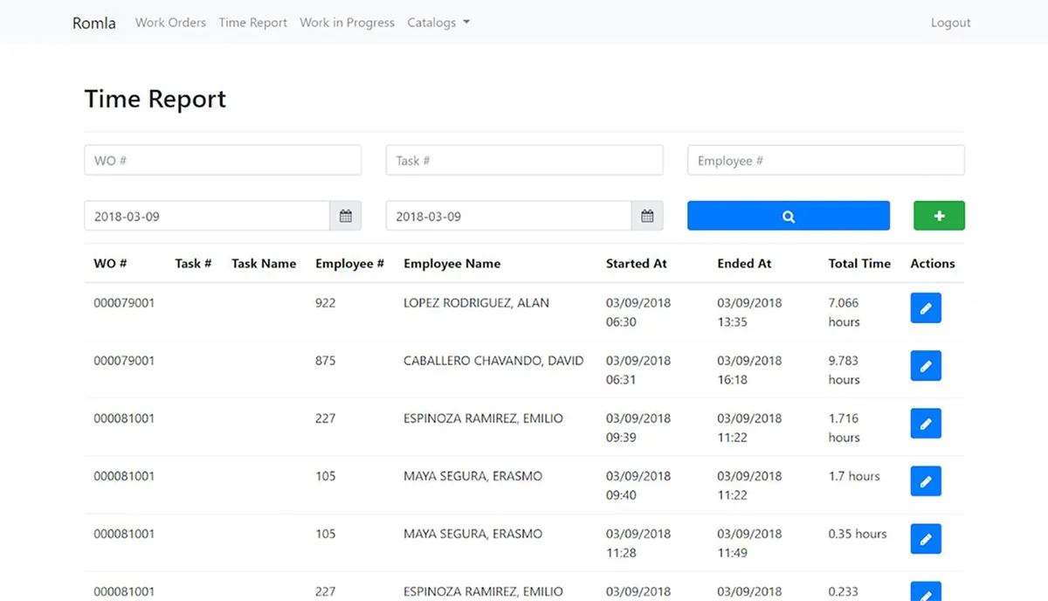This screenshot has width=1048, height=601.
Task: Expand the Catalogs dropdown menu
Action: 438,23
